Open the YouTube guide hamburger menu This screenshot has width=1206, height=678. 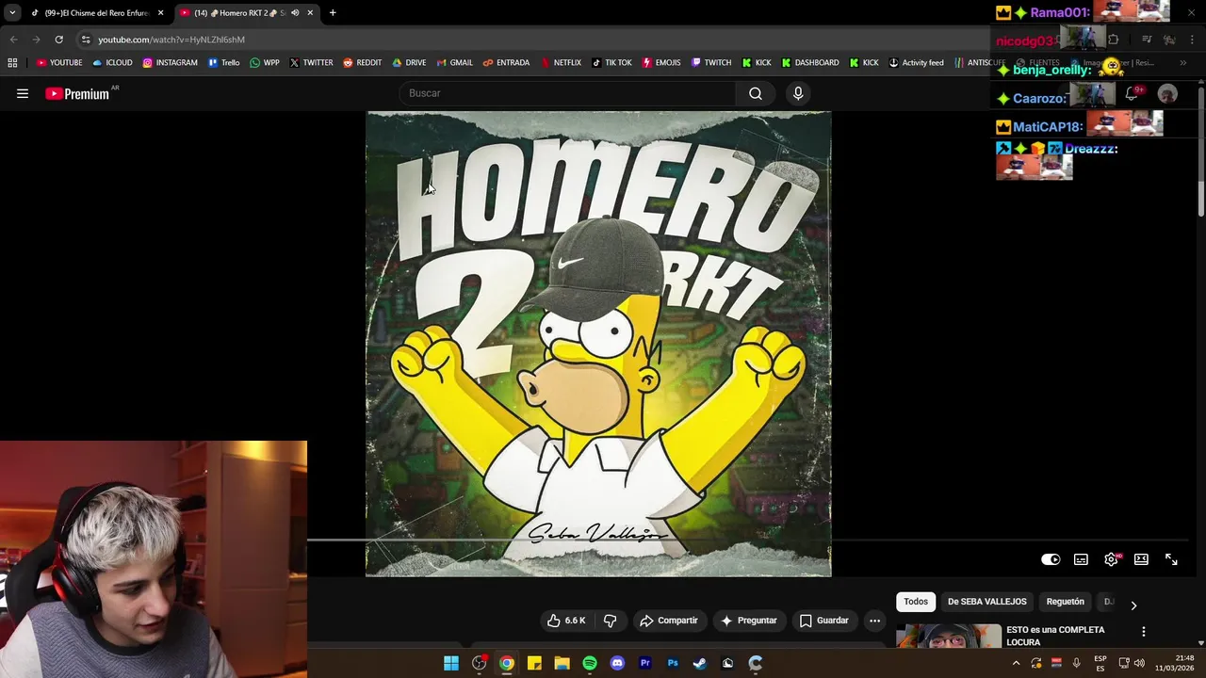(23, 93)
